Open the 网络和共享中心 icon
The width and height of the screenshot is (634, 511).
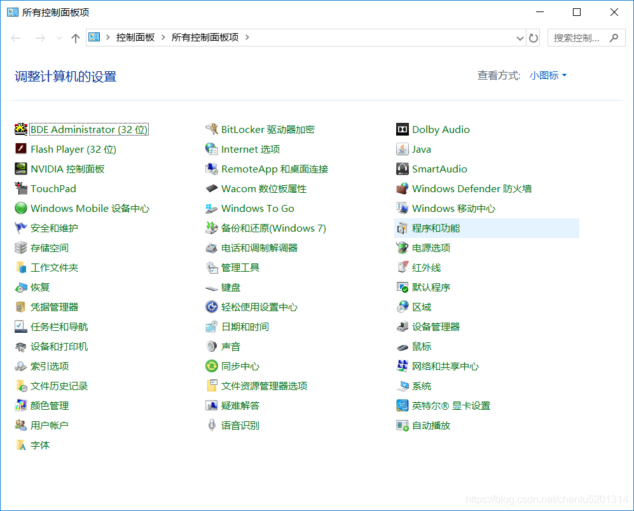[x=403, y=366]
